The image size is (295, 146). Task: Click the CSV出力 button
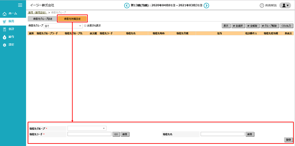tap(286, 26)
